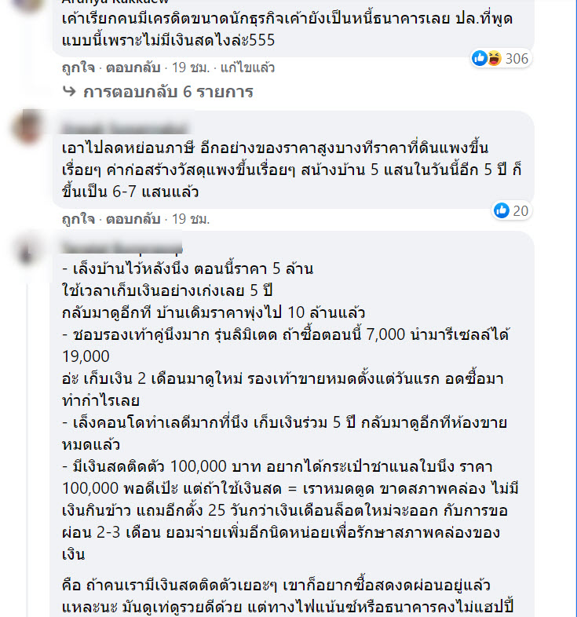Viewport: 577px width, 617px height.
Task: Click the like reaction icon showing 306
Action: pyautogui.click(x=480, y=58)
